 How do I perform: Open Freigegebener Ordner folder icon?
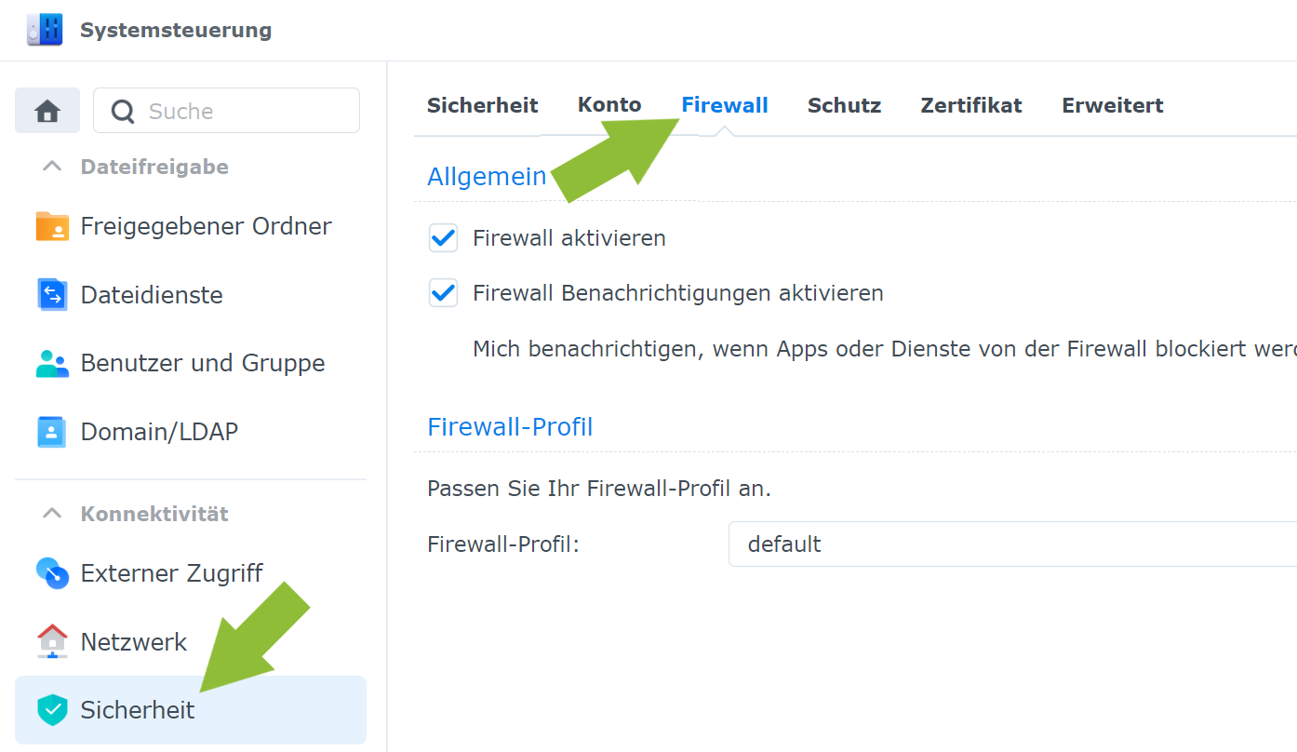52,226
